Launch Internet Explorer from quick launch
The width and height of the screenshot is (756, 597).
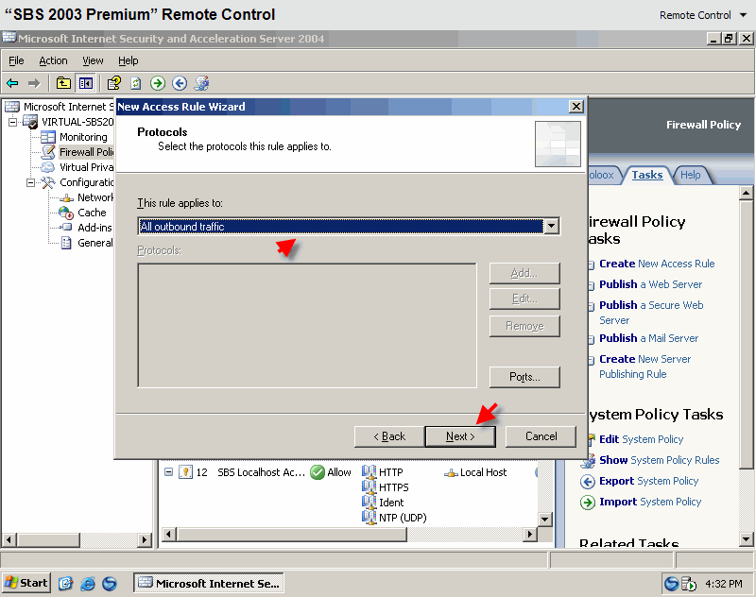coord(88,584)
